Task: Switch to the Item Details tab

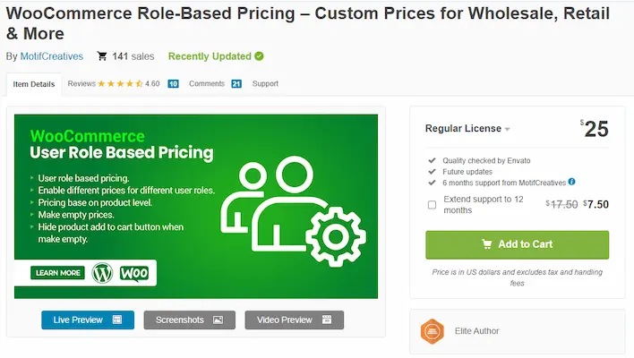Action: click(34, 84)
